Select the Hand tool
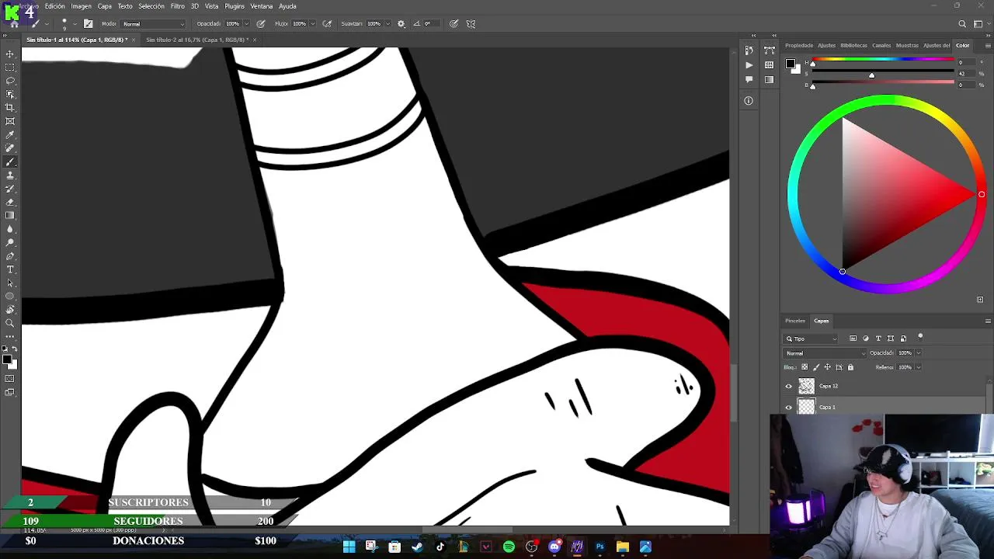994x559 pixels. pos(10,310)
